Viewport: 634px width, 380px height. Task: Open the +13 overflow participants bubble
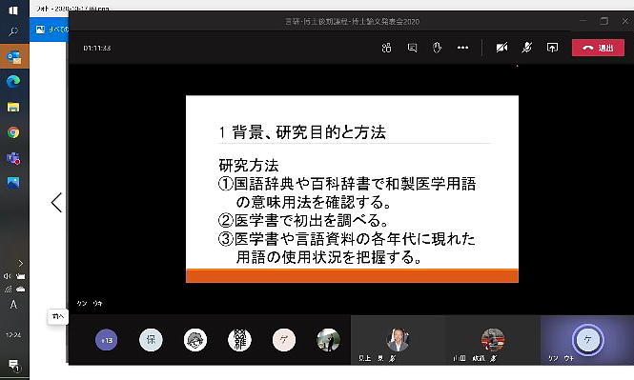tap(107, 340)
